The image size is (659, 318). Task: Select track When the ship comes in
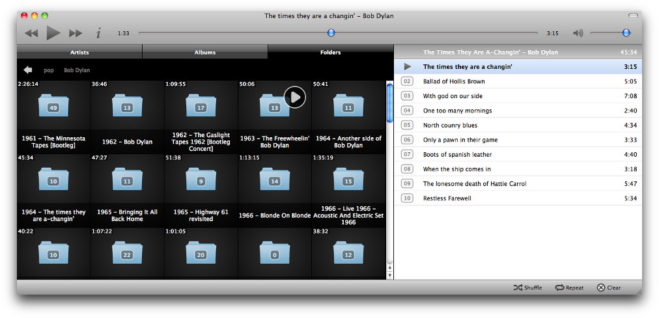(518, 169)
